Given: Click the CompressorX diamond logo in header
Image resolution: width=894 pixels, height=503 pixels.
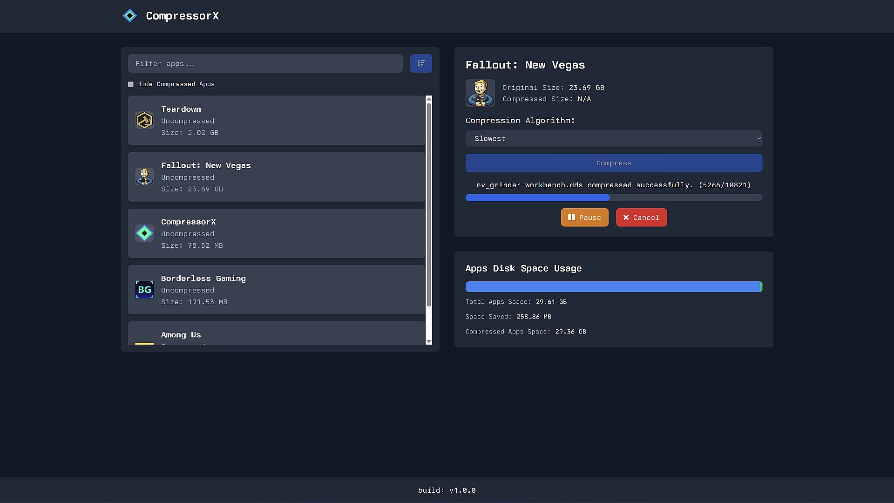Looking at the screenshot, I should (129, 16).
